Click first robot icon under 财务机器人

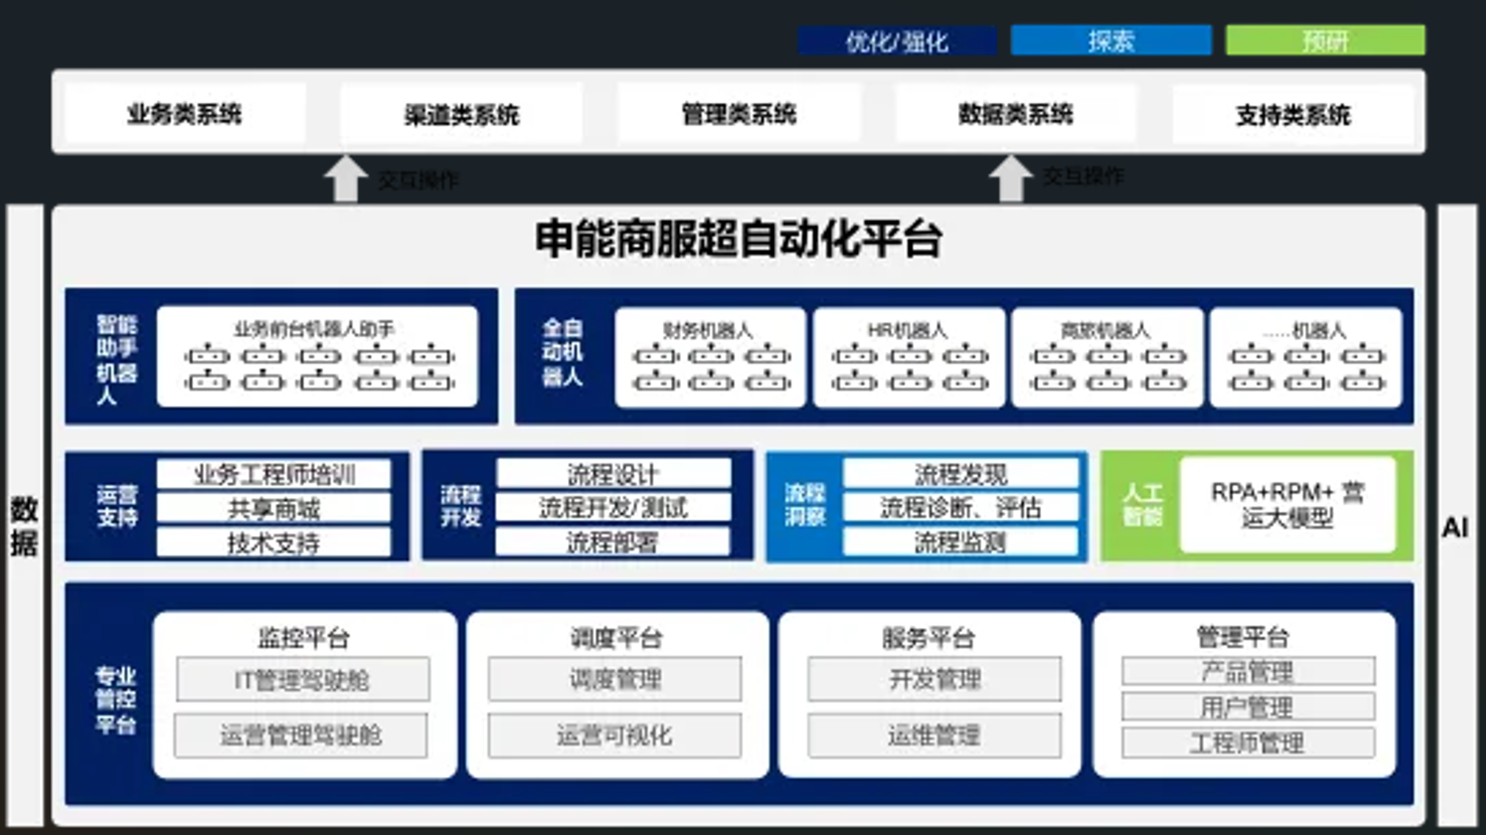click(x=655, y=356)
